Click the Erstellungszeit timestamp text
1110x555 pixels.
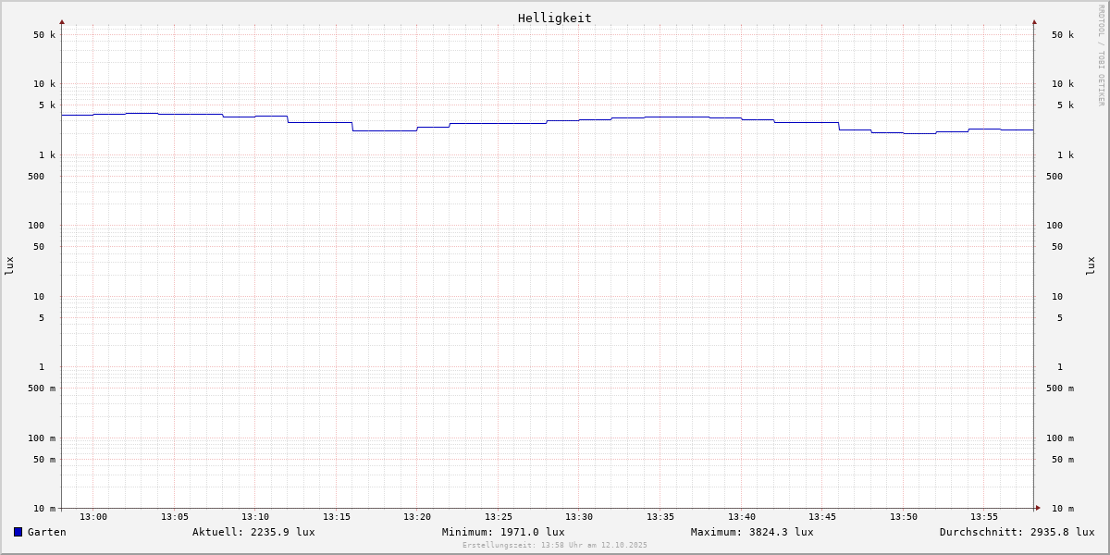[554, 546]
